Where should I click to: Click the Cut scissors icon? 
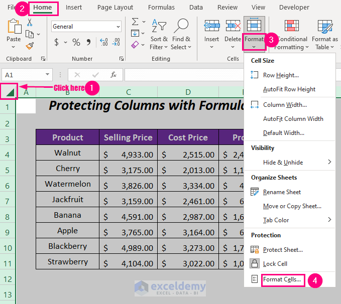coord(30,23)
